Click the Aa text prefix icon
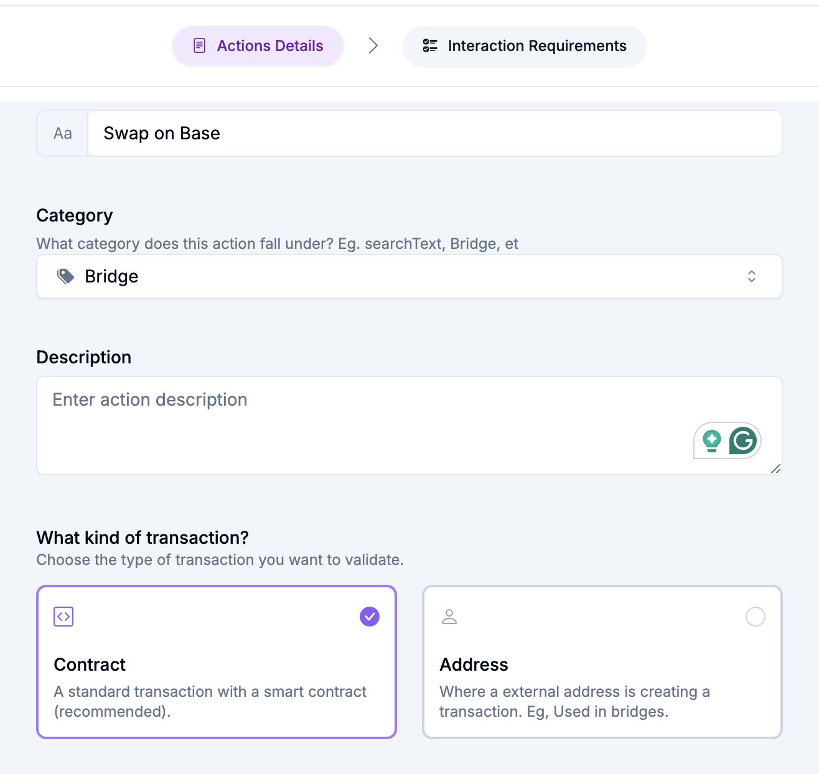This screenshot has width=819, height=774. [63, 133]
